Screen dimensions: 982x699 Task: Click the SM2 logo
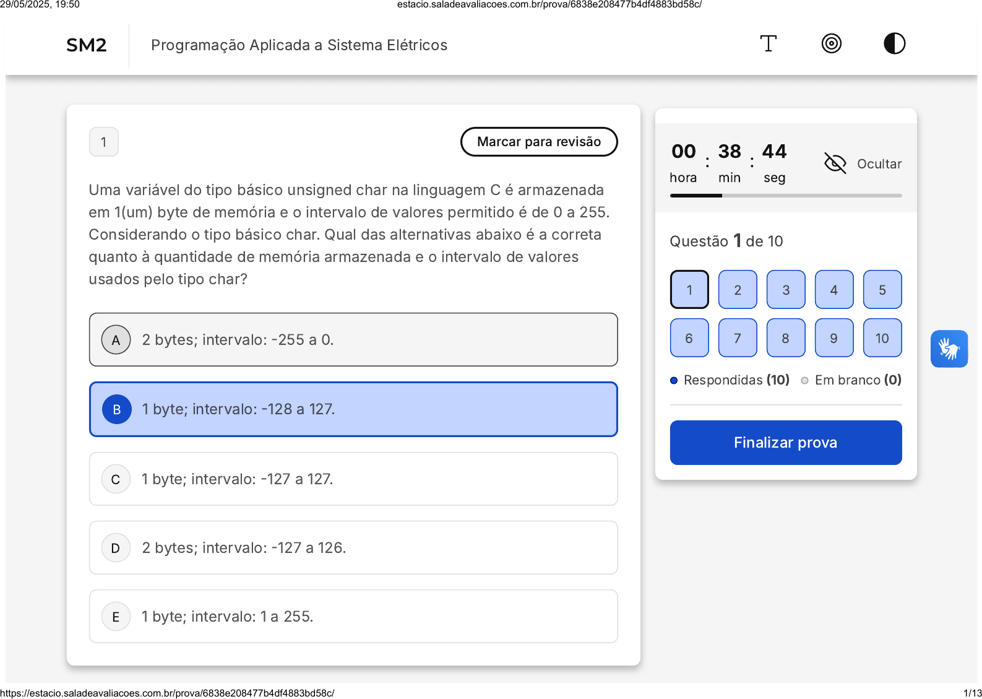(86, 45)
